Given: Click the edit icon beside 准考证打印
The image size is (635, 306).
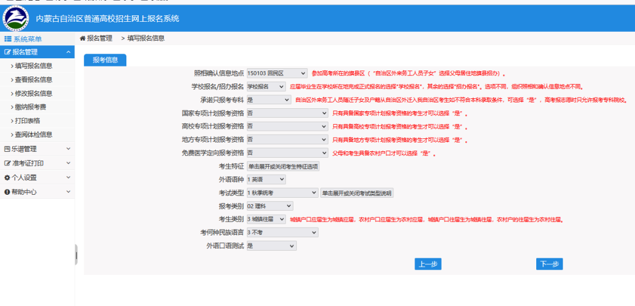Looking at the screenshot, I should (x=8, y=163).
